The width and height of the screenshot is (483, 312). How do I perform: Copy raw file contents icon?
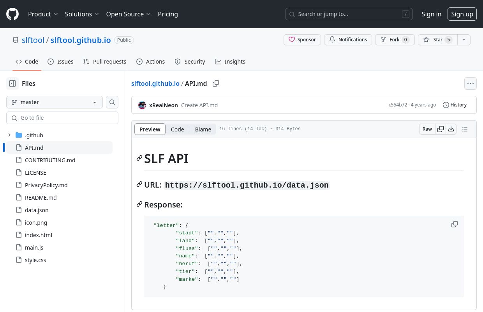441,129
